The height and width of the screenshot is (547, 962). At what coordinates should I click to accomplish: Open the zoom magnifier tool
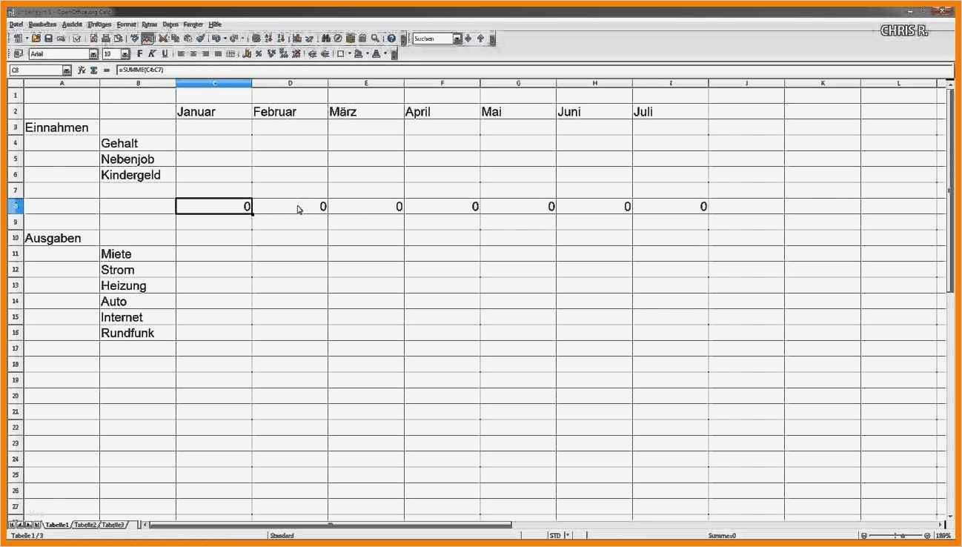pyautogui.click(x=376, y=39)
